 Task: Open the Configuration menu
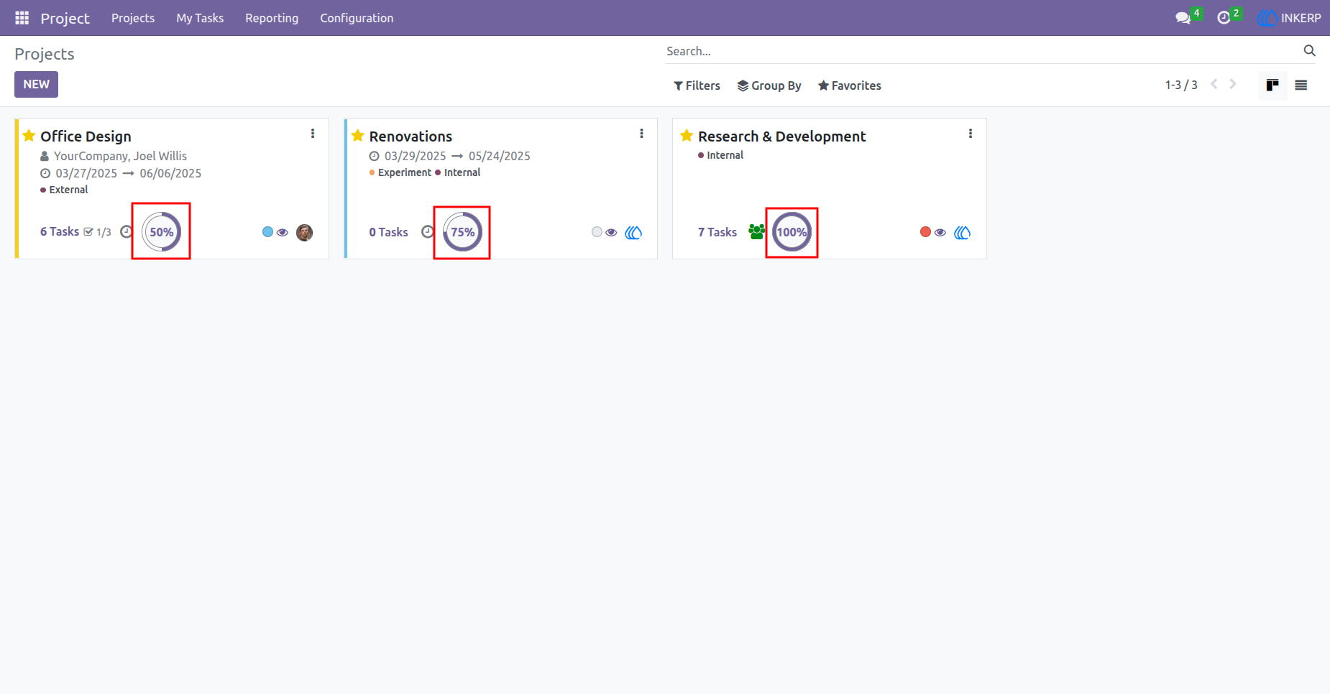(357, 18)
